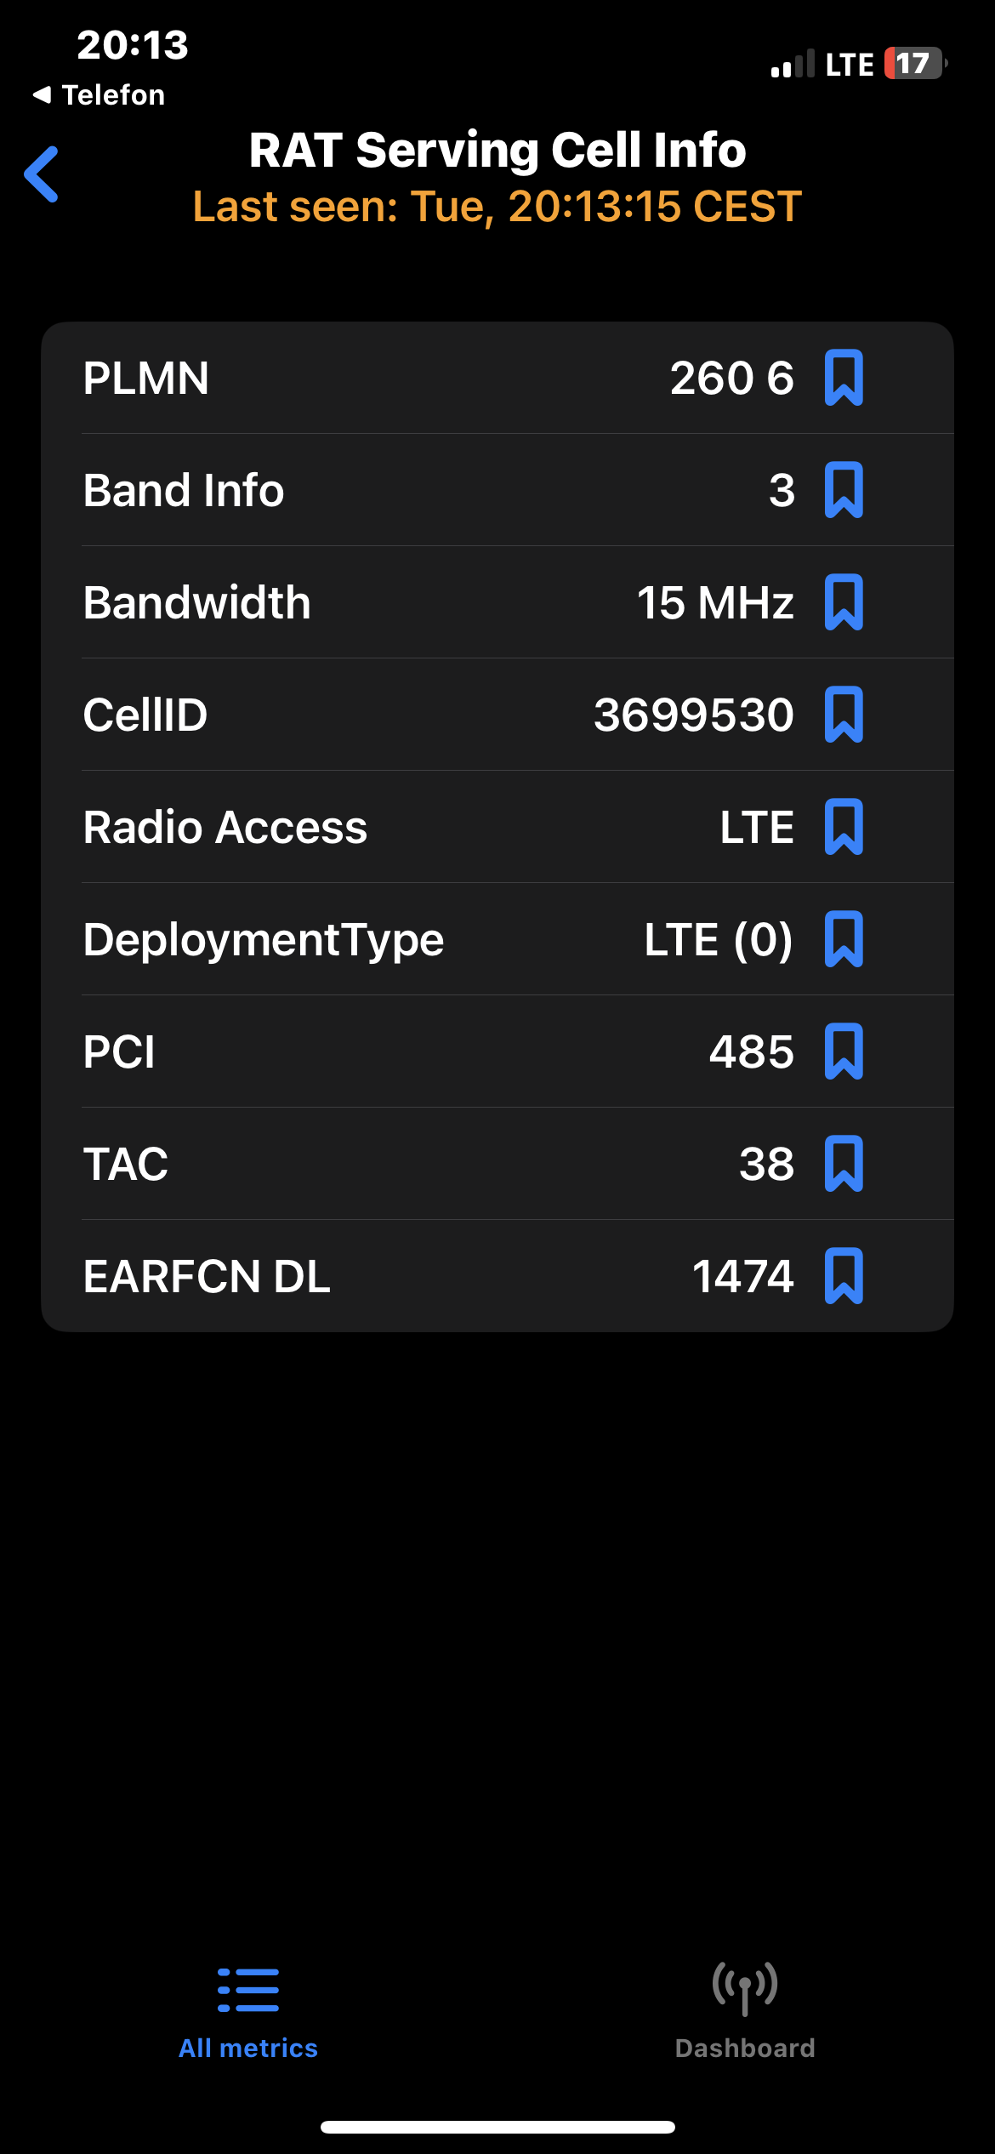Tap the PLMN row label

(146, 378)
